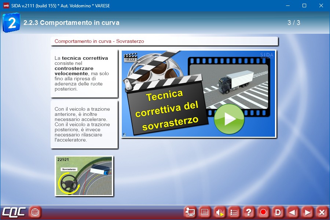Image resolution: width=330 pixels, height=220 pixels.
Task: Go to previous slide with left arrow
Action: pos(292,212)
